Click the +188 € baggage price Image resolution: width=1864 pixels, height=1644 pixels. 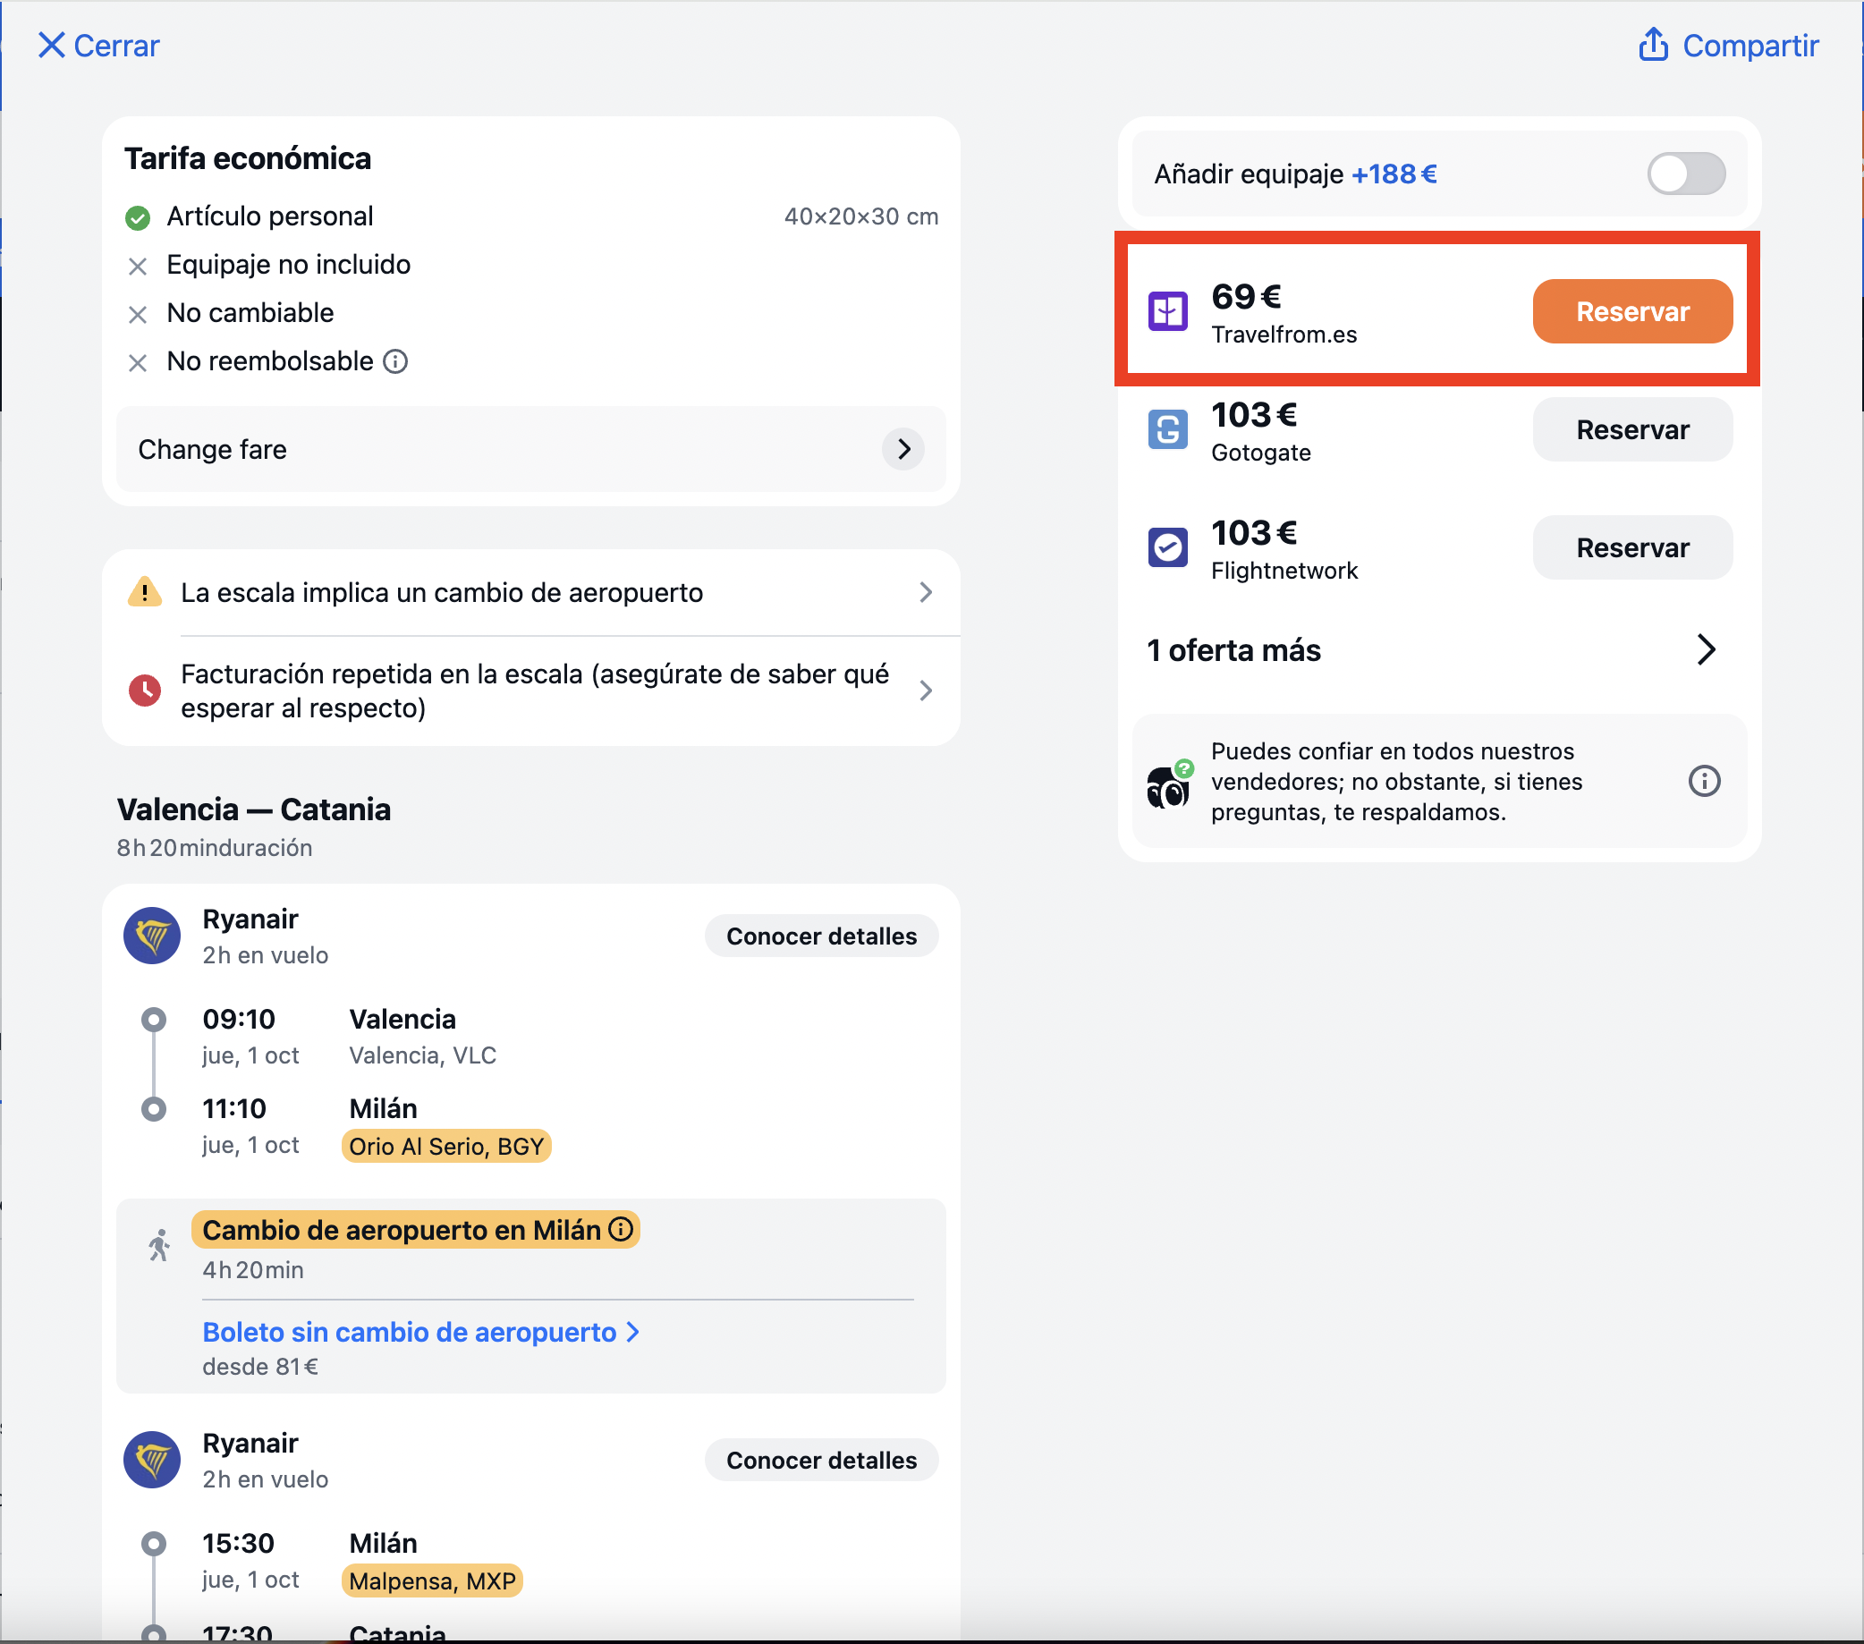[1394, 174]
